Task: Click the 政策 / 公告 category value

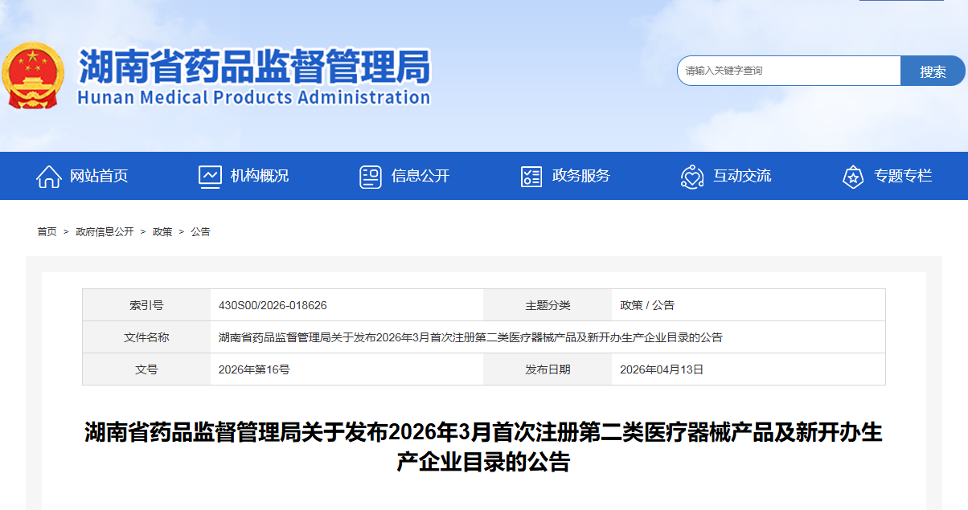Action: click(647, 305)
